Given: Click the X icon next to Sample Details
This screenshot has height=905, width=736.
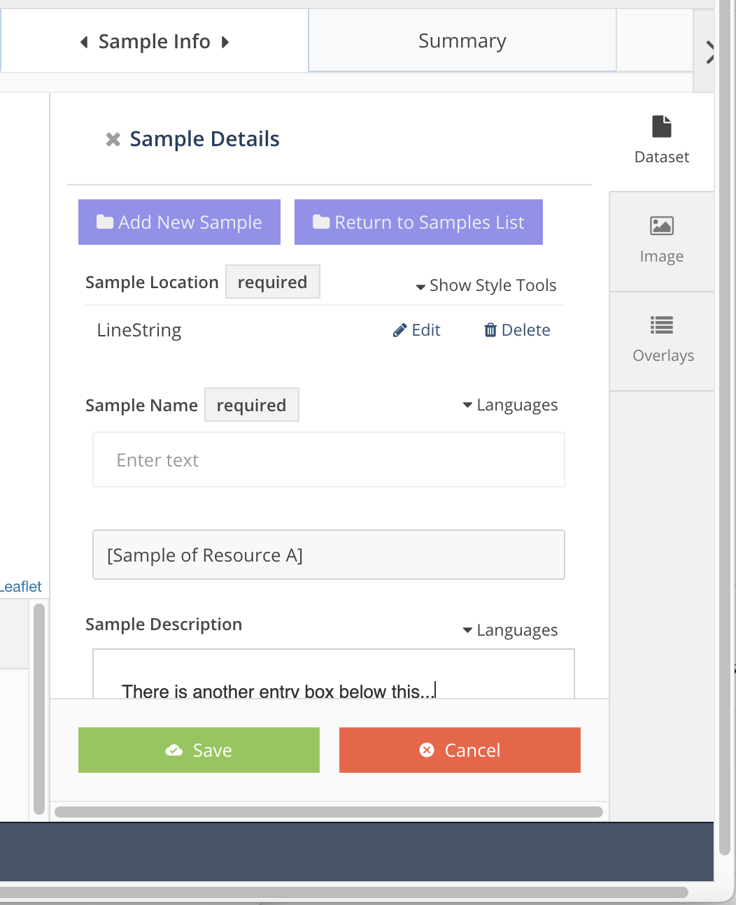Looking at the screenshot, I should point(113,139).
